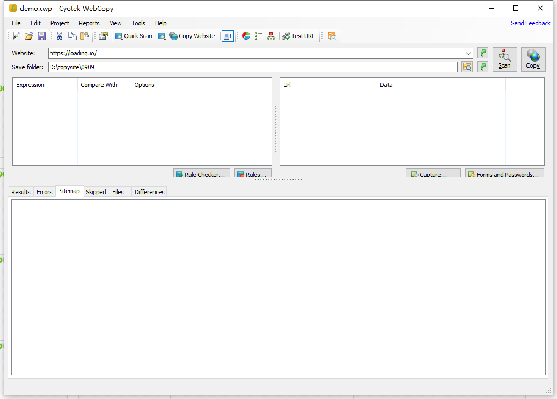Switch to the Errors tab

click(x=45, y=191)
